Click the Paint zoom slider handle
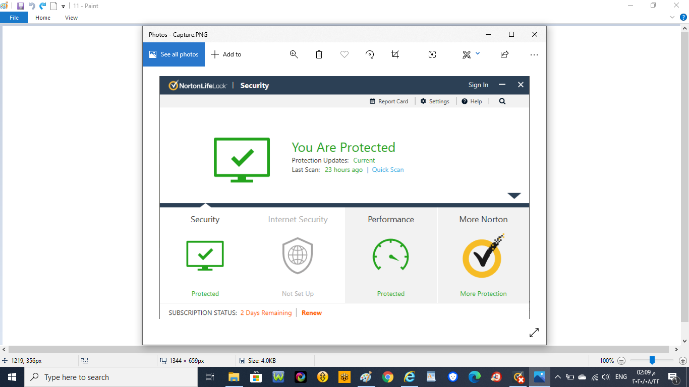Screen dimensions: 689x387 (652, 360)
